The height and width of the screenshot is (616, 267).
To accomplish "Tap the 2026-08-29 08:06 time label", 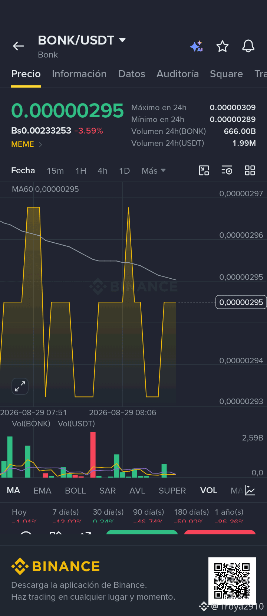I will click(122, 413).
